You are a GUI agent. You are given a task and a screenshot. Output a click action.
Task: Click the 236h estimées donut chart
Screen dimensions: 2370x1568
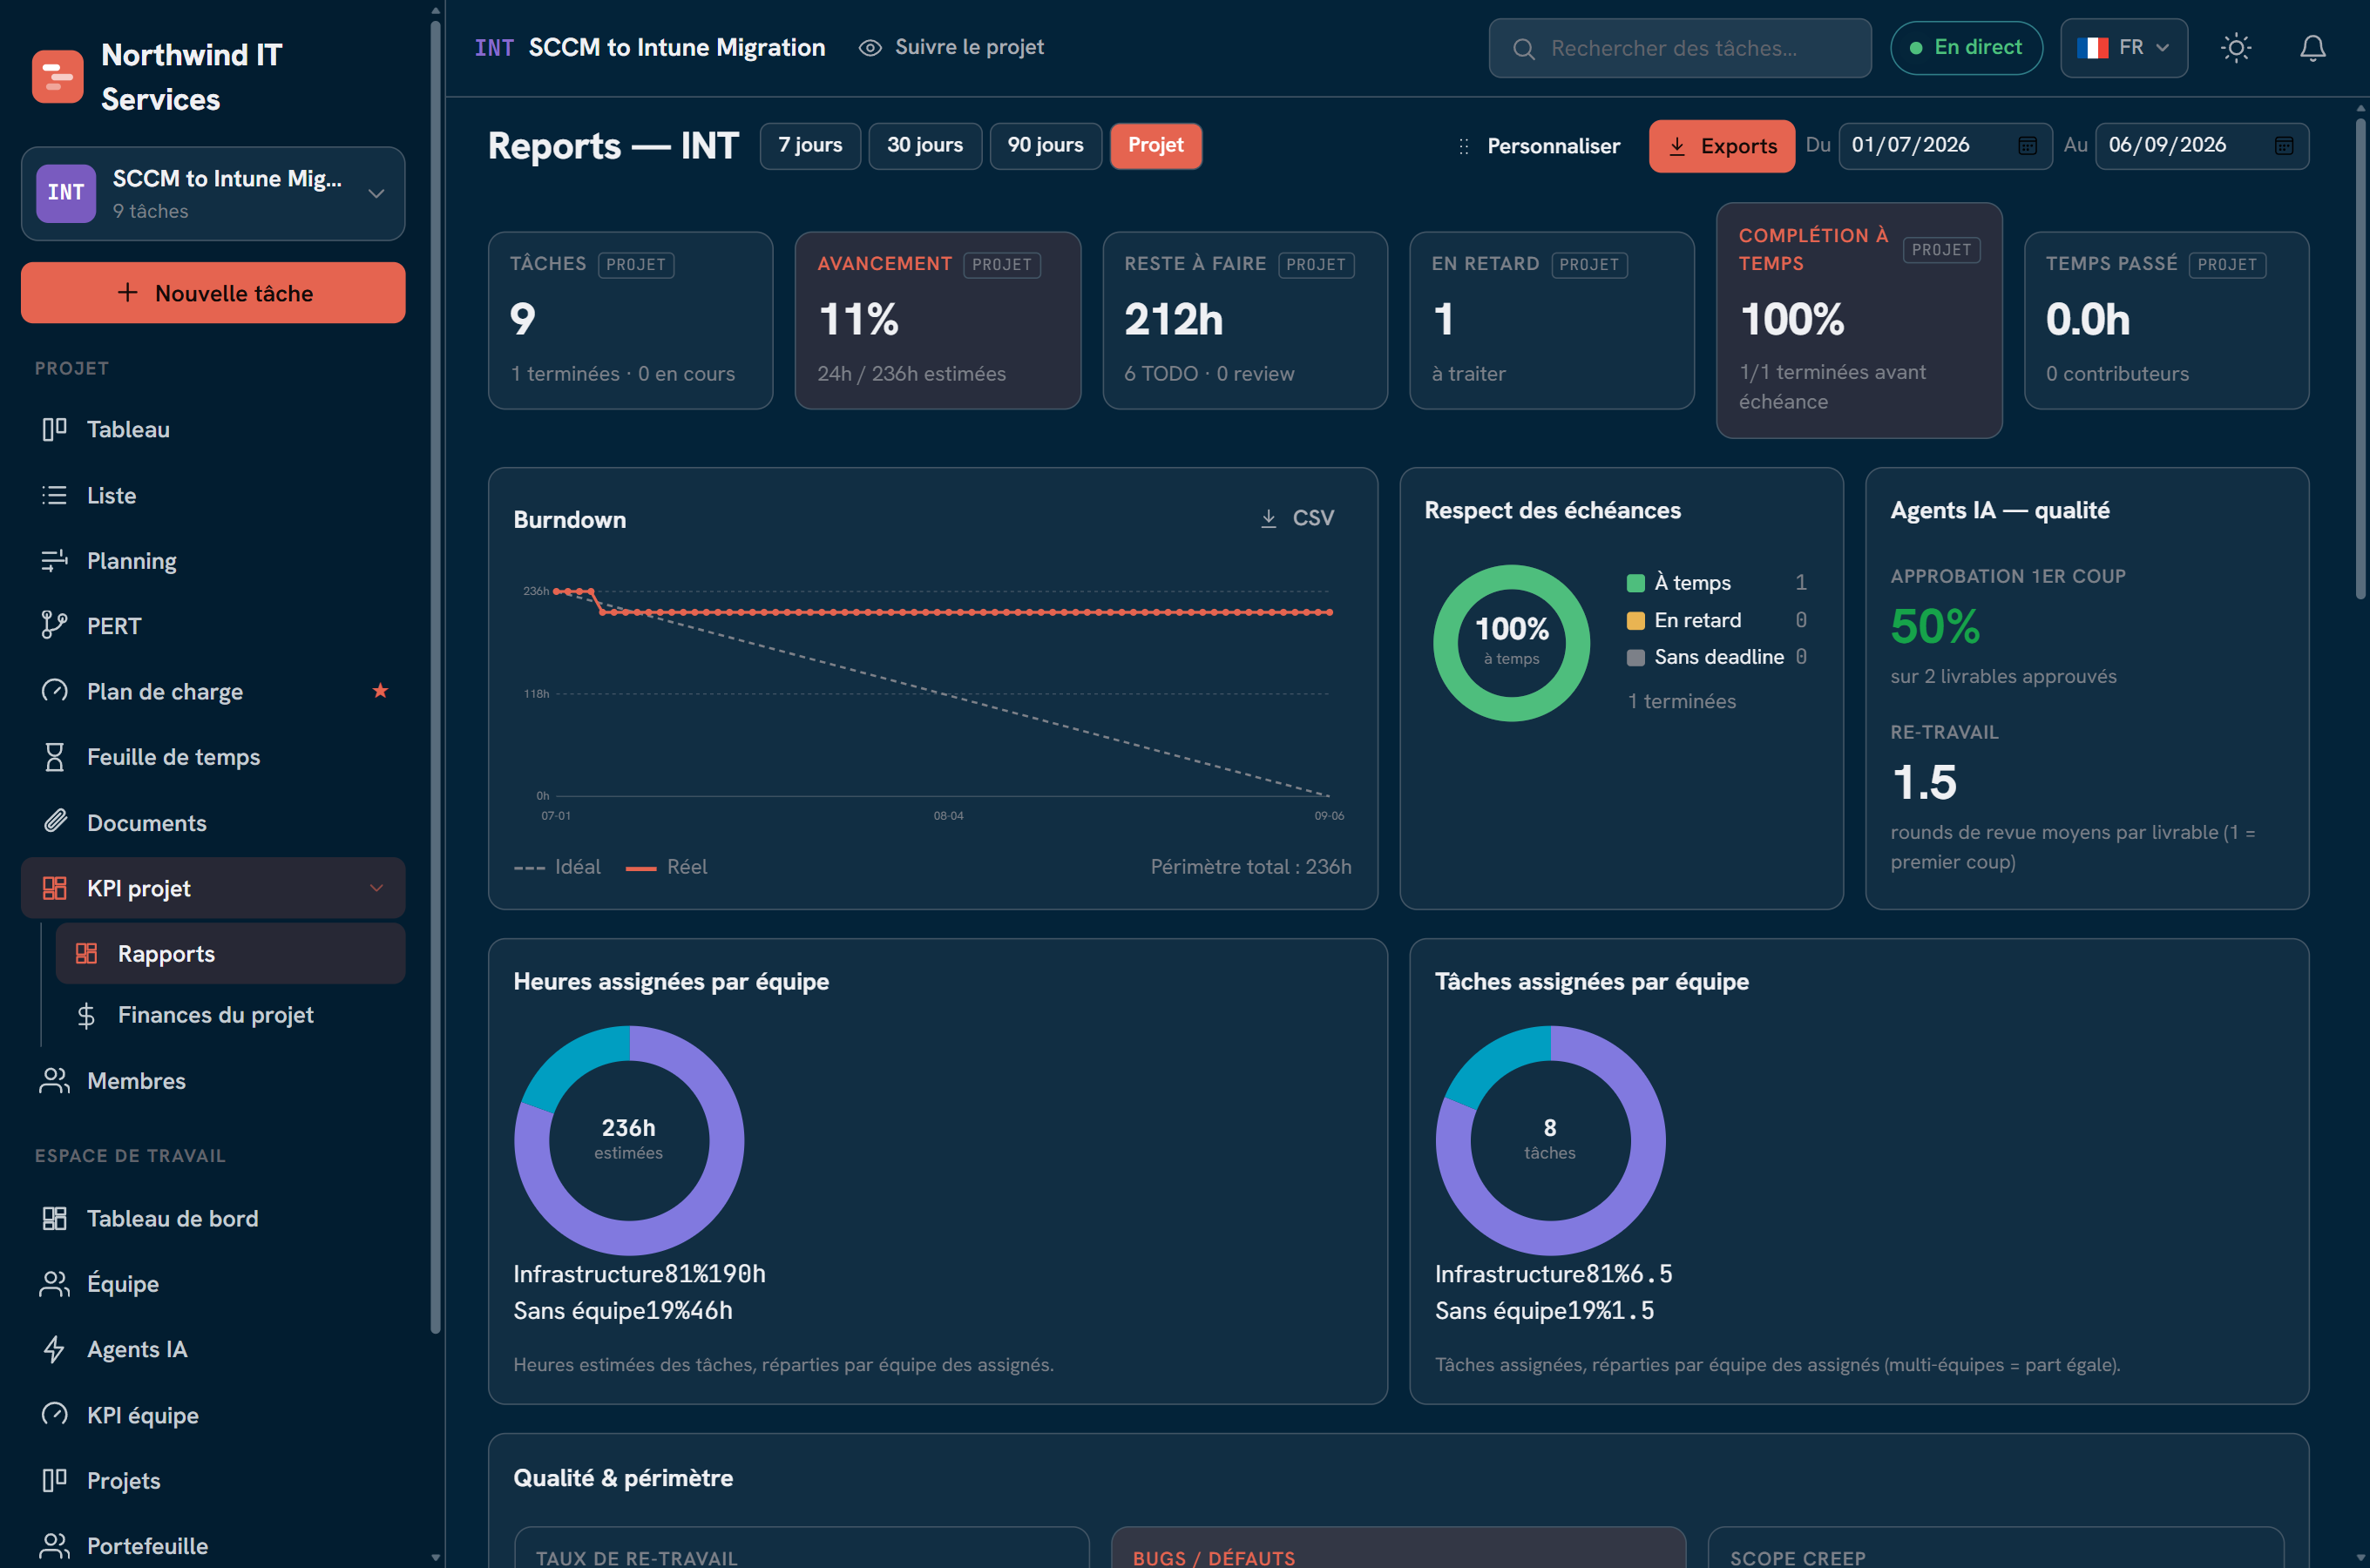pos(629,1140)
